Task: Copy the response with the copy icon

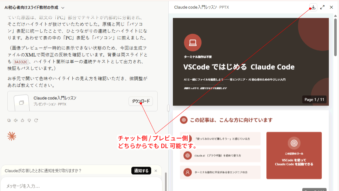Action: pos(9,121)
